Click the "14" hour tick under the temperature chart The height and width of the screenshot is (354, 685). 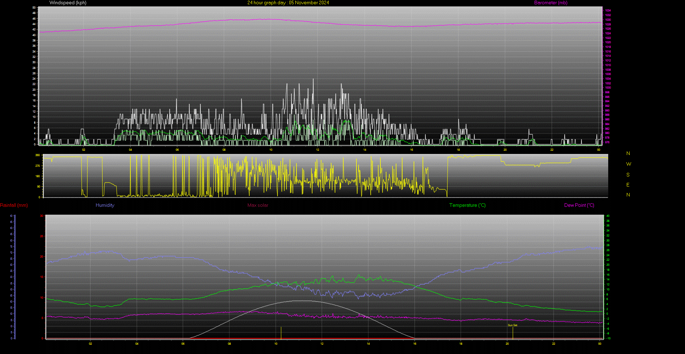tap(368, 344)
